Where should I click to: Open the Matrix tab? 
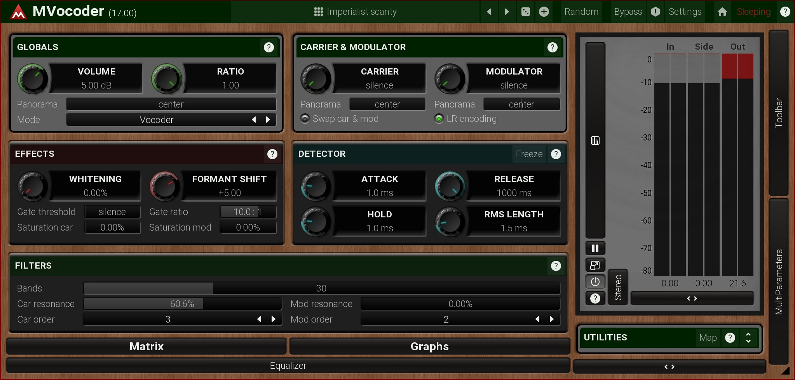pos(146,346)
